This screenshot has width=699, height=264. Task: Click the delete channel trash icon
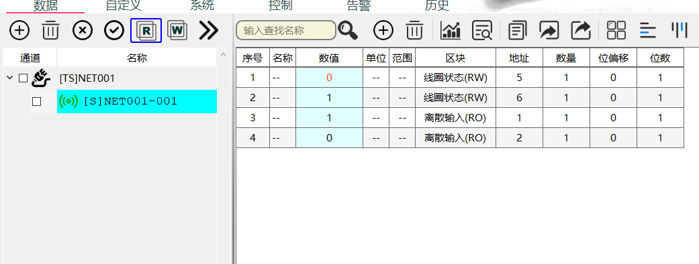(51, 30)
